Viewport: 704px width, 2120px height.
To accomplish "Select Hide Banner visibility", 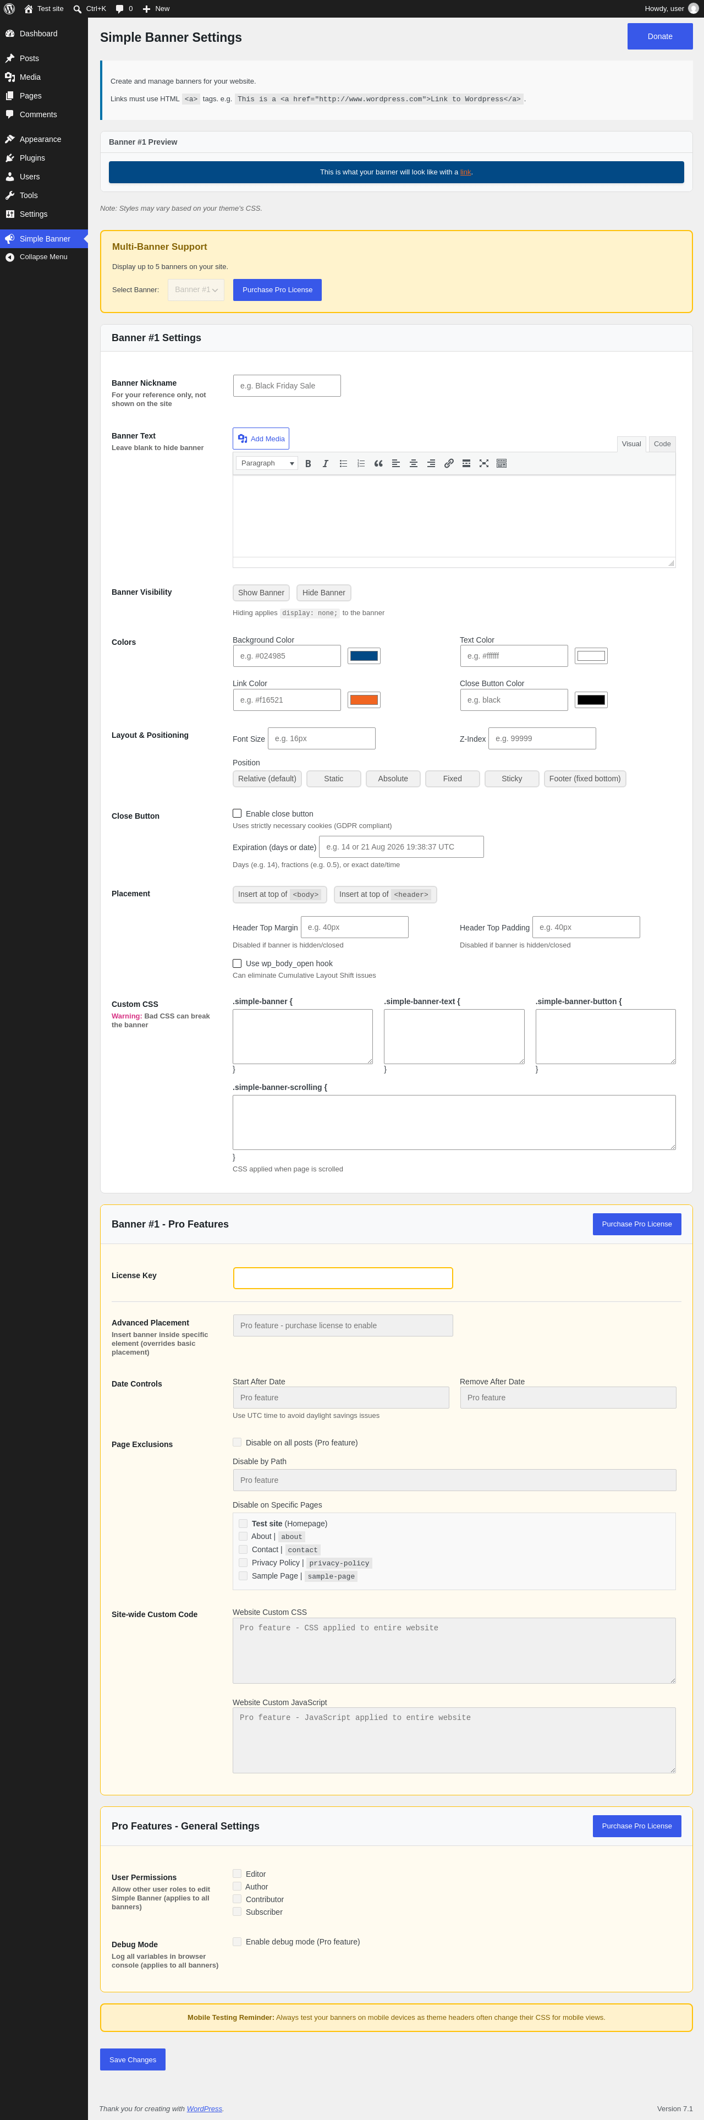I will pos(323,593).
